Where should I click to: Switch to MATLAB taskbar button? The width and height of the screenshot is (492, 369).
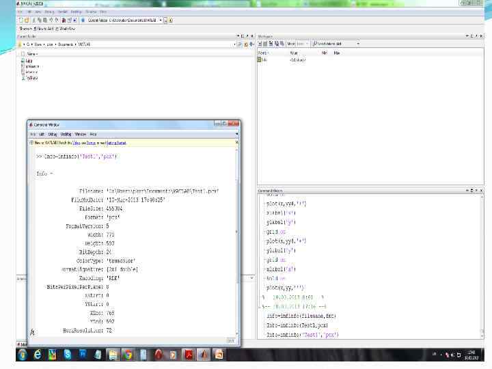point(204,355)
